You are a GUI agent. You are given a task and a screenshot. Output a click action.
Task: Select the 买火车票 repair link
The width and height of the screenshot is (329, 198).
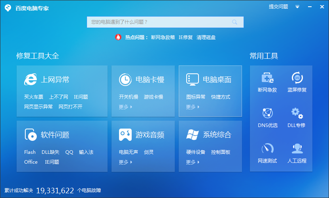34,97
